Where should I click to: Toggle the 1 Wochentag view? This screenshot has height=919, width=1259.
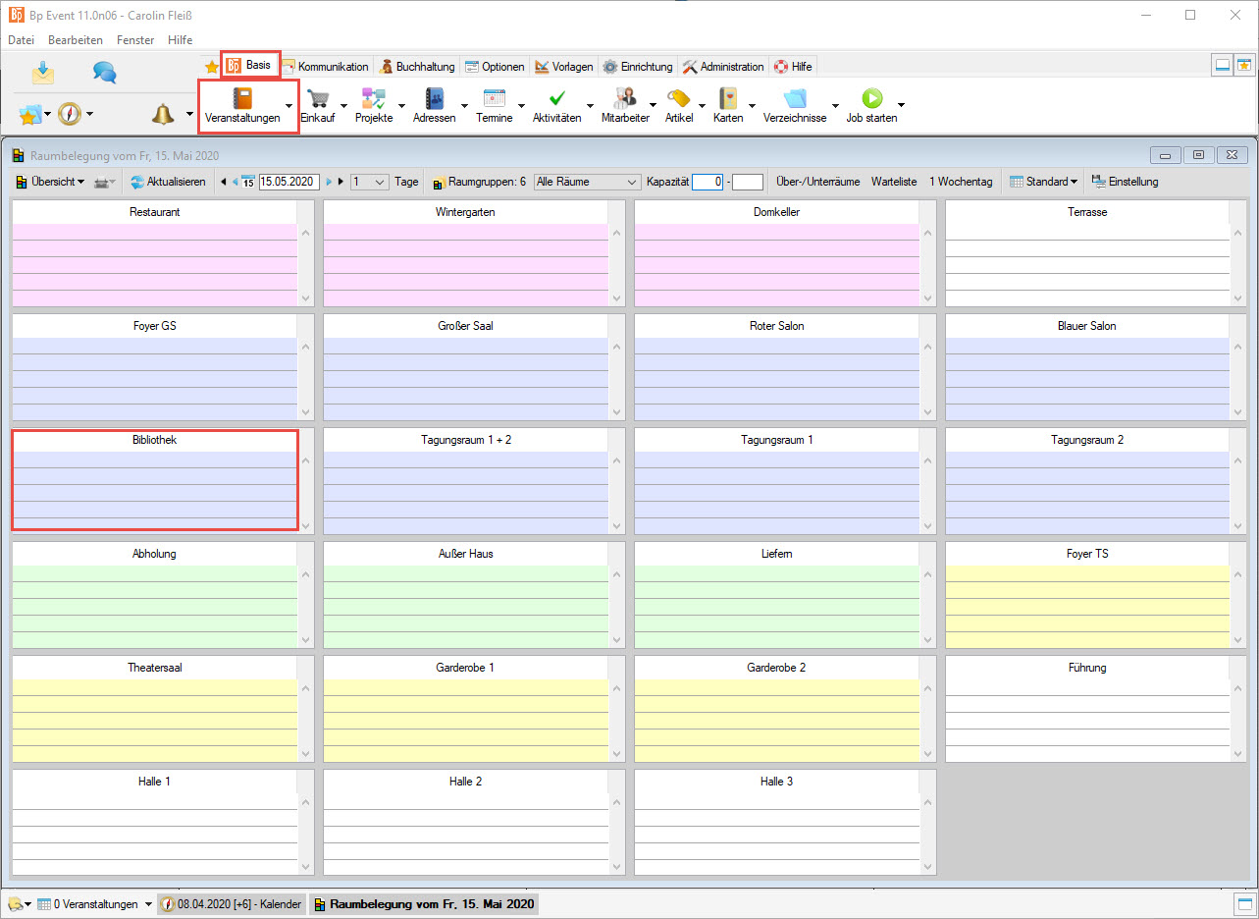tap(961, 182)
